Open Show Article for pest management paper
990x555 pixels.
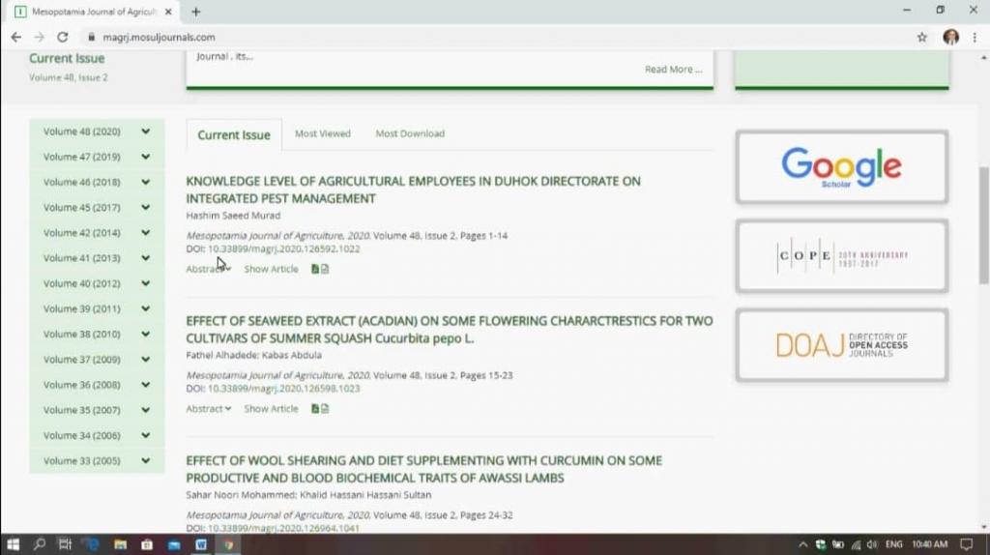[x=271, y=269]
